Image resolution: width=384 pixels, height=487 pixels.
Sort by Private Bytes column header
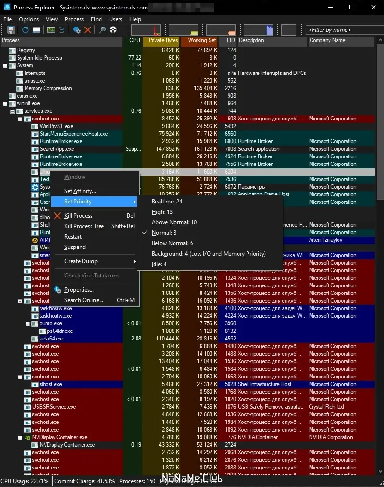point(162,40)
